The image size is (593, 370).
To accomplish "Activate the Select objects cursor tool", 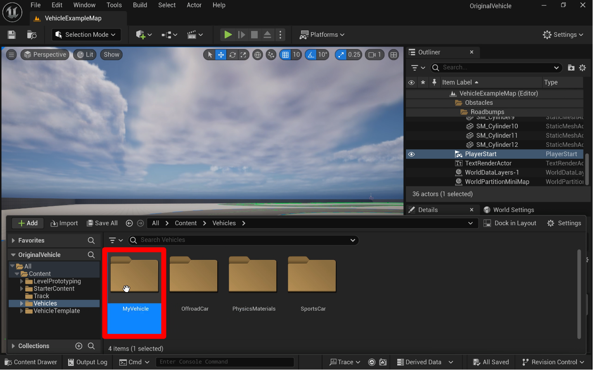I will (210, 54).
